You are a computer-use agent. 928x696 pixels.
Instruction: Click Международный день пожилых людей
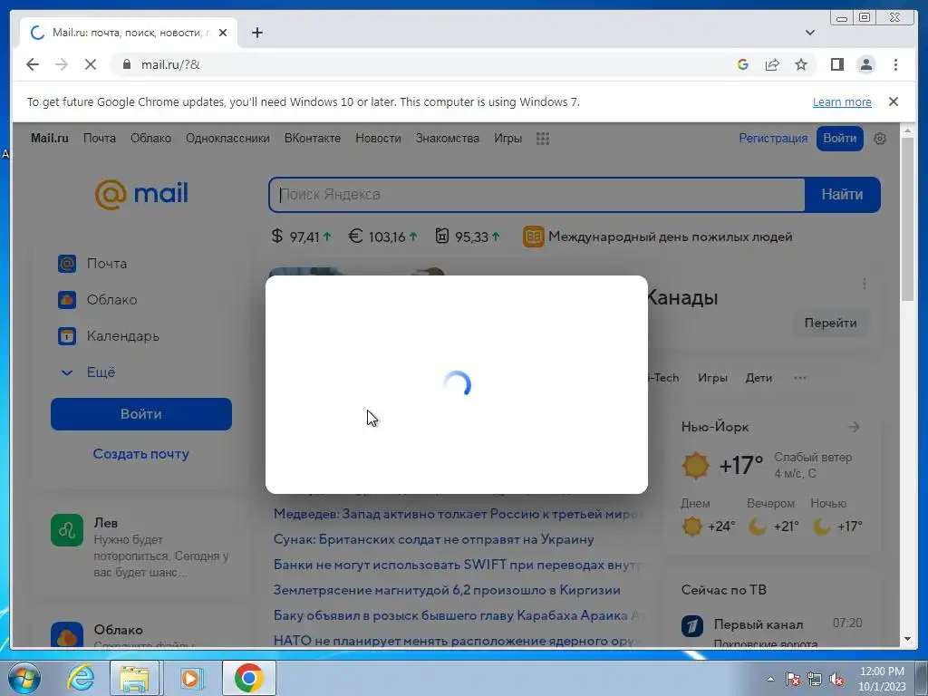[x=670, y=237]
